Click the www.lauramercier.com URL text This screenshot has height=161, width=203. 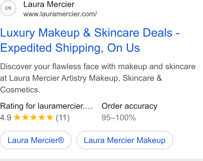click(x=60, y=14)
